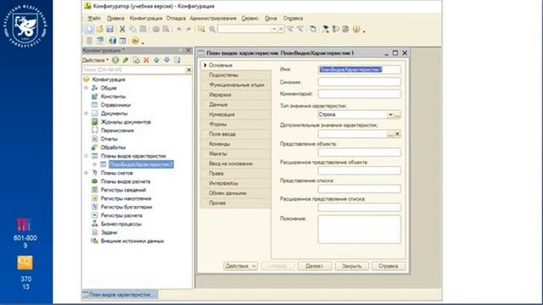543x305 pixels.
Task: Switch to the Формы tab
Action: pyautogui.click(x=236, y=125)
